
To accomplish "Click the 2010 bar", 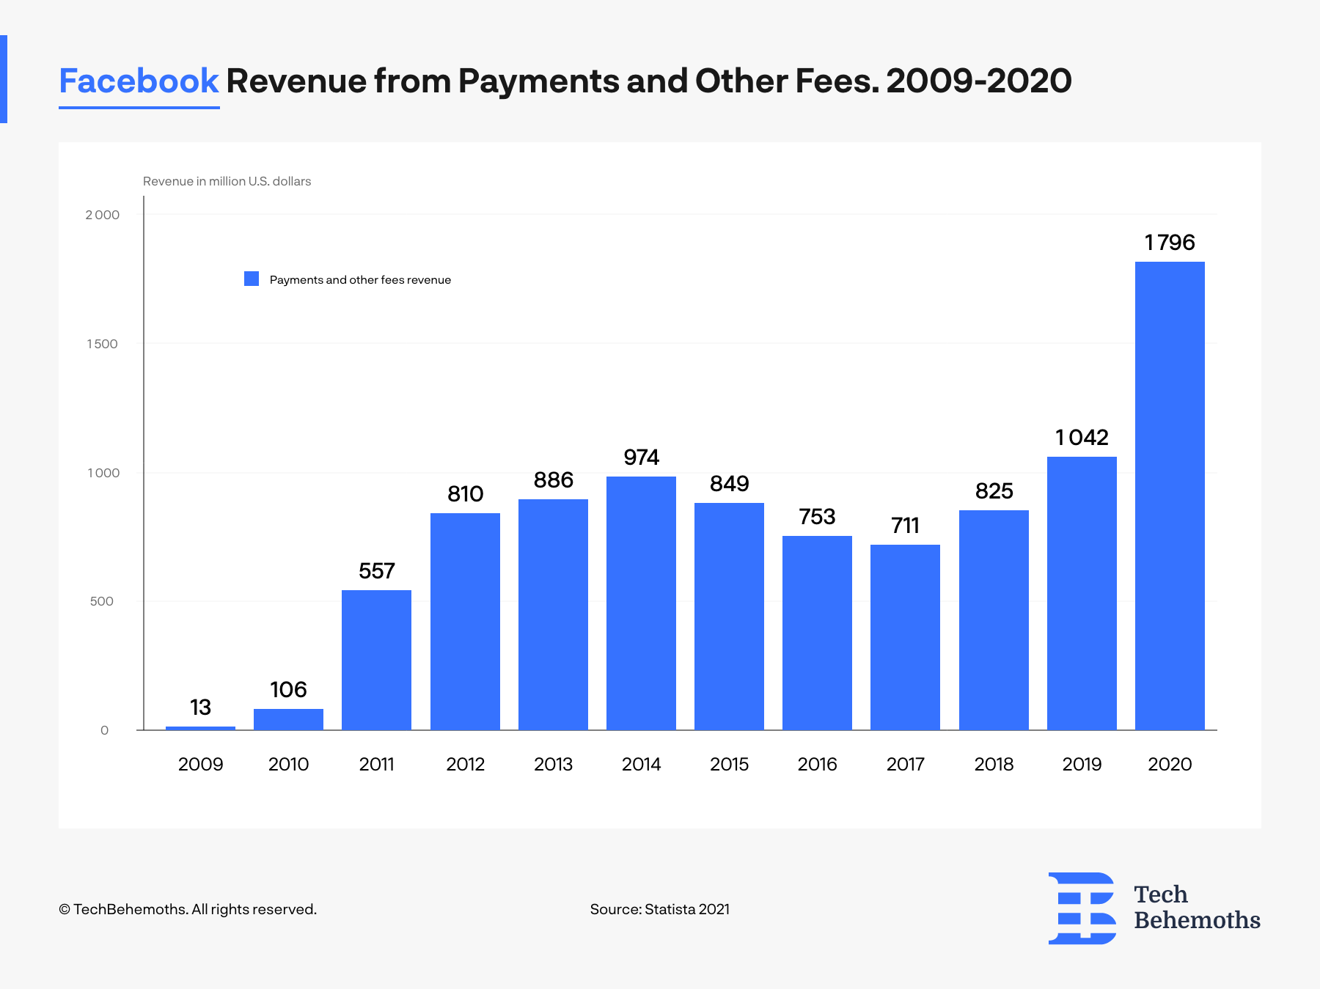I will pyautogui.click(x=288, y=719).
